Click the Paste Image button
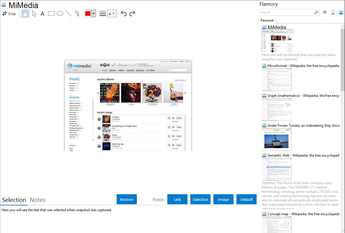 coord(223,199)
